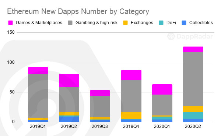Click the yellow Exchanges legend swatch
221x136 pixels.
pos(125,23)
